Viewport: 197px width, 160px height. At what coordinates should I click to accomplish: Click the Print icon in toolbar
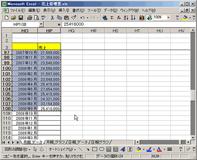coord(30,18)
